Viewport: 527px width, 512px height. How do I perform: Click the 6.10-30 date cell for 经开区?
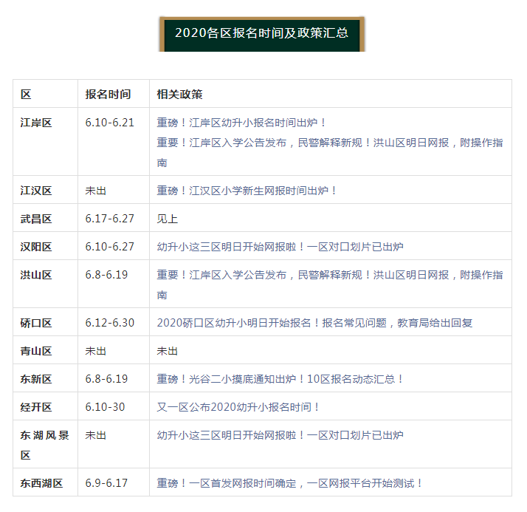(x=105, y=407)
